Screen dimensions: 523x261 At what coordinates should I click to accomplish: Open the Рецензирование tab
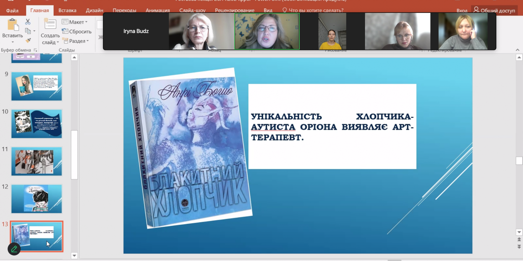coord(235,10)
